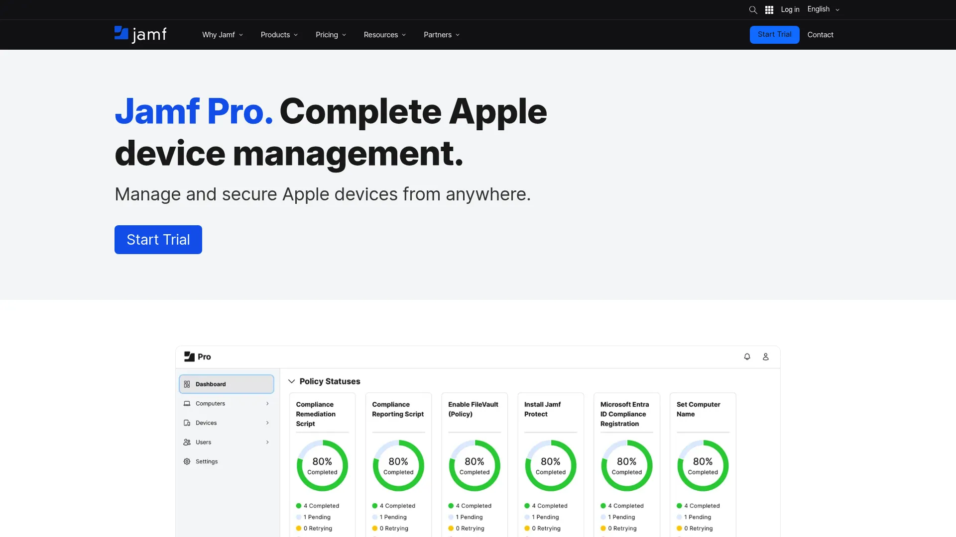Image resolution: width=956 pixels, height=537 pixels.
Task: Select Users in the sidebar
Action: [227, 442]
